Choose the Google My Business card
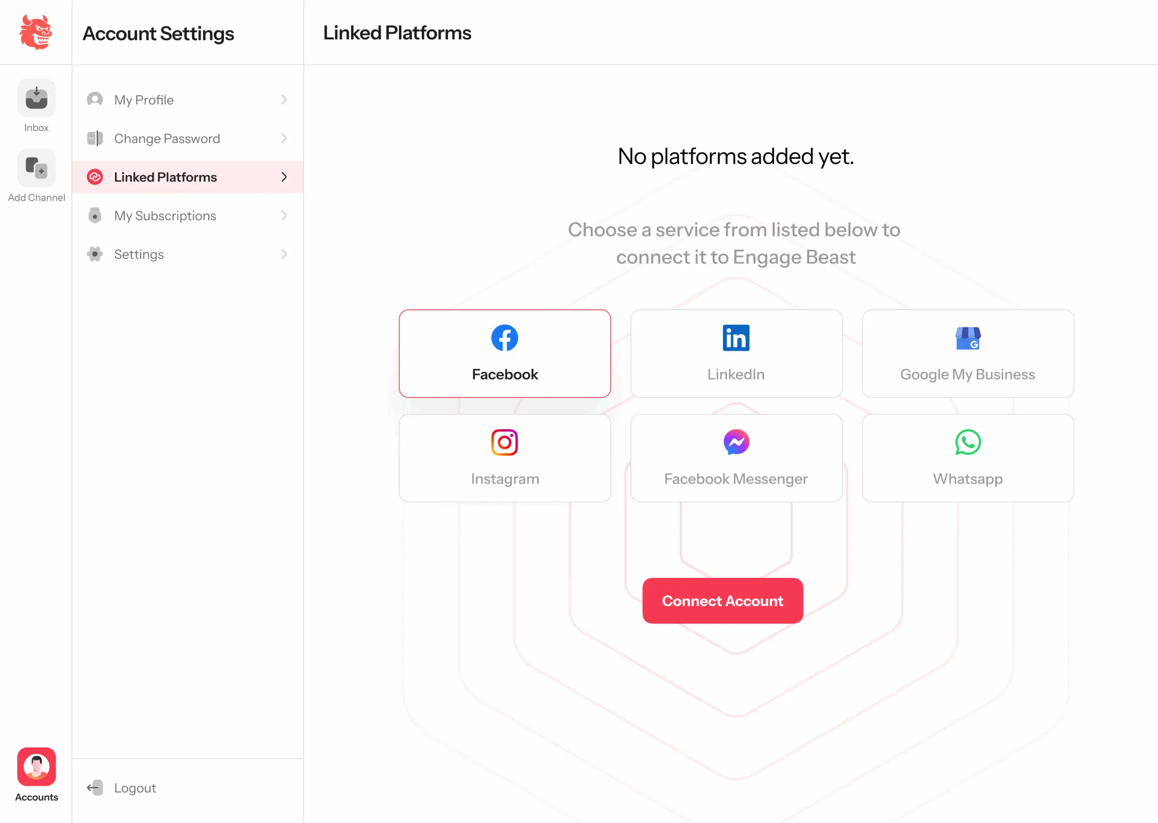1158x823 pixels. click(968, 353)
